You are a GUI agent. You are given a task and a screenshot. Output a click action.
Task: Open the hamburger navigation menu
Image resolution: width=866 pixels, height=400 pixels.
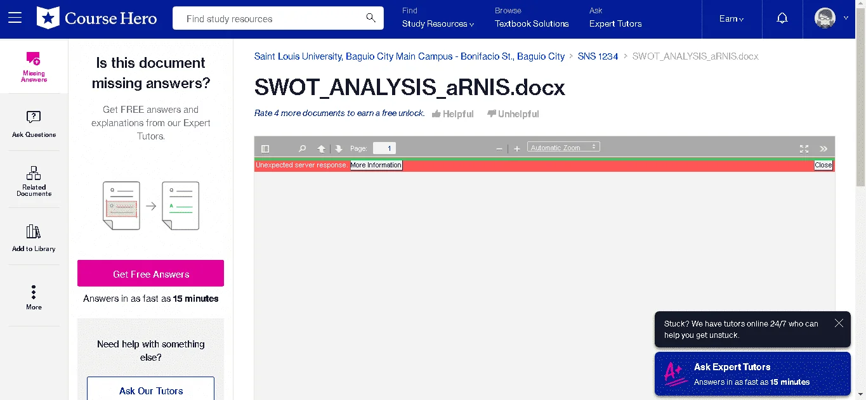tap(15, 18)
